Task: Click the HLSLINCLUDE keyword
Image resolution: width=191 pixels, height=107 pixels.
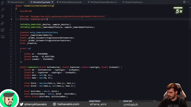Action: click(x=26, y=11)
